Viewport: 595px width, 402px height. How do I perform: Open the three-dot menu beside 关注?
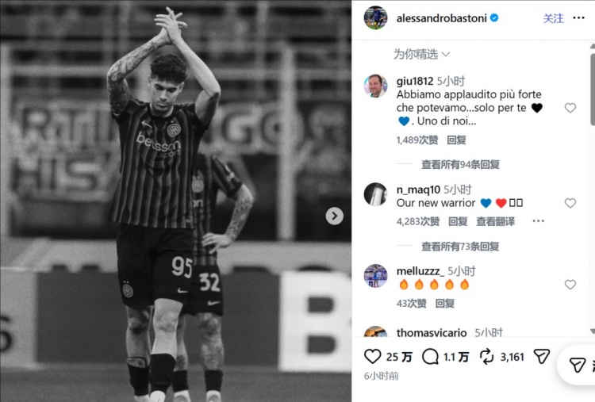[578, 17]
